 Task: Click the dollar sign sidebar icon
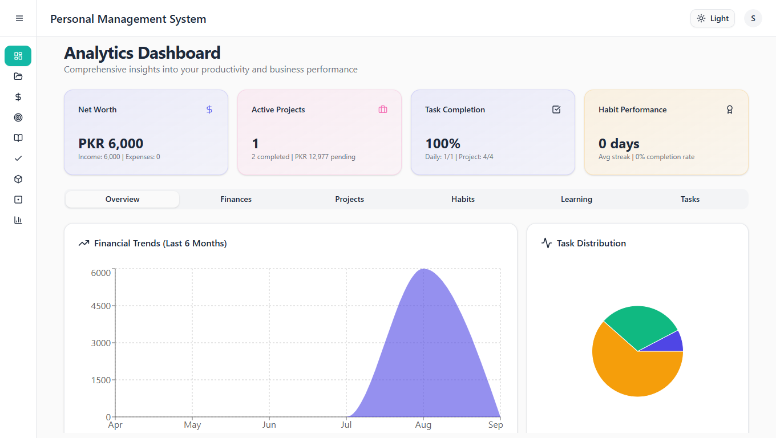point(18,97)
